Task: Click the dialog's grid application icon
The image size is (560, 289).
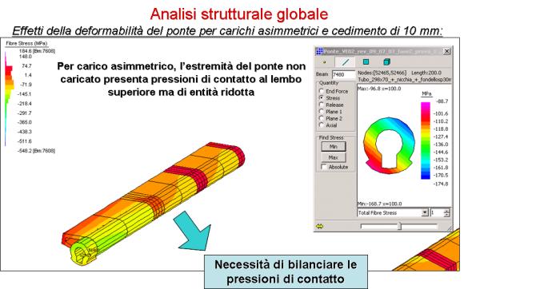Action: 320,51
